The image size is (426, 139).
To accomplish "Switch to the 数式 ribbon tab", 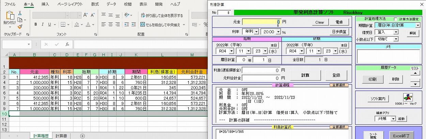I will pyautogui.click(x=95, y=4).
